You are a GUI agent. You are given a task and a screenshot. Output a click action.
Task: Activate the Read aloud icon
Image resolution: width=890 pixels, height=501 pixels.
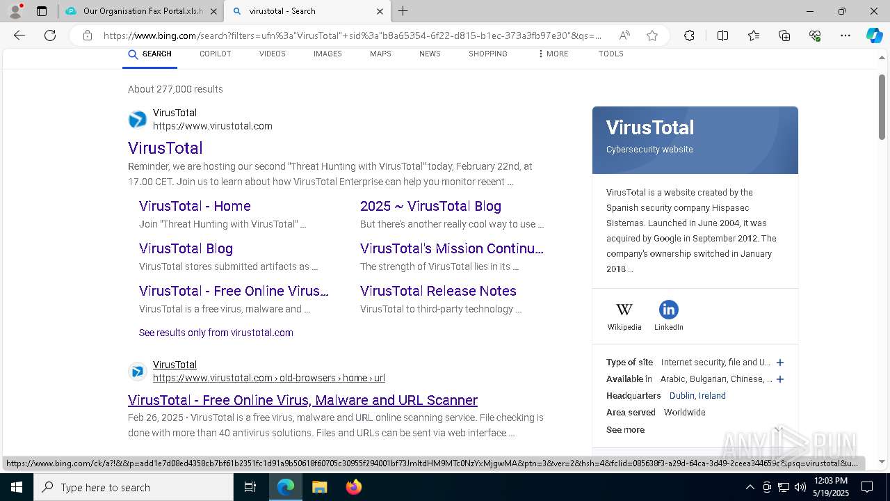624,35
